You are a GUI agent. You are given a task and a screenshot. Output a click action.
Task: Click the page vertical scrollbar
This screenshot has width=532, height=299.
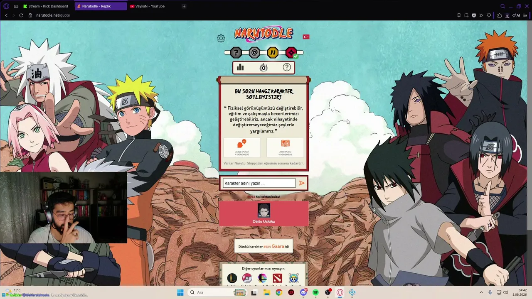coord(530,125)
